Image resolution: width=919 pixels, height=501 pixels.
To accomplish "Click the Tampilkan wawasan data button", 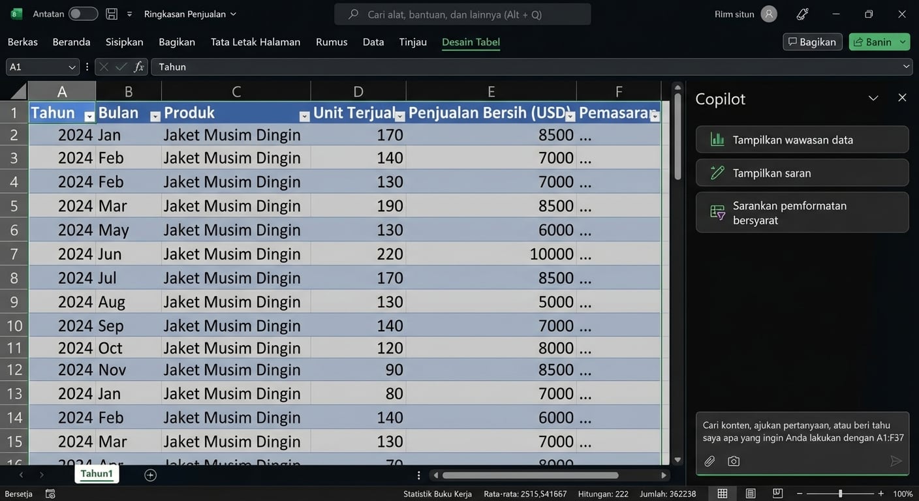I will (802, 139).
